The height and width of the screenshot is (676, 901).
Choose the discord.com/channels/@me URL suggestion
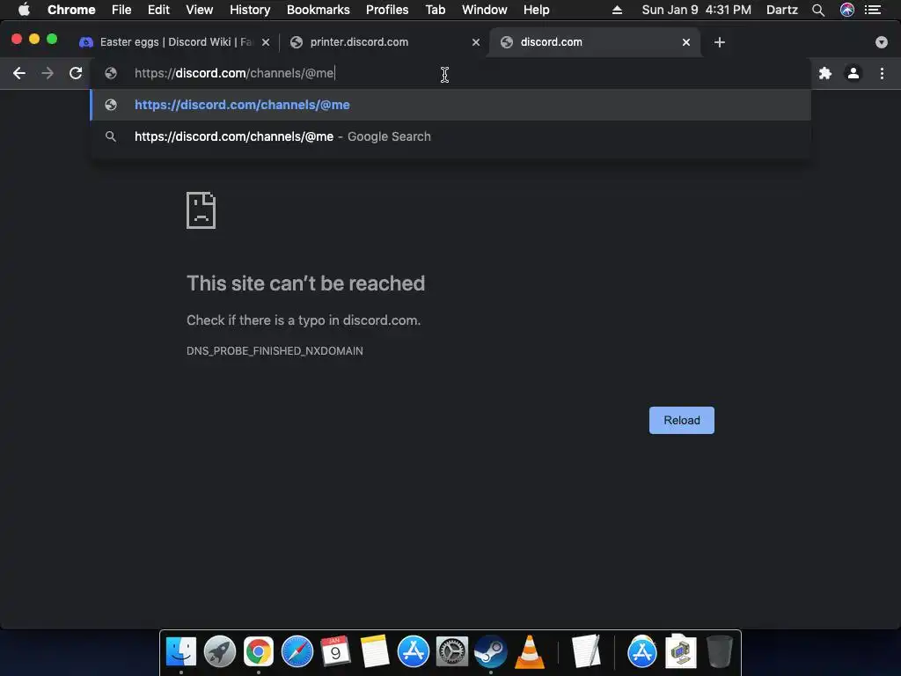(x=450, y=105)
